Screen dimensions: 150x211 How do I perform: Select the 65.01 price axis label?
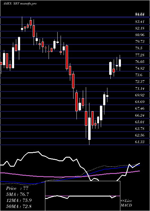140,122
